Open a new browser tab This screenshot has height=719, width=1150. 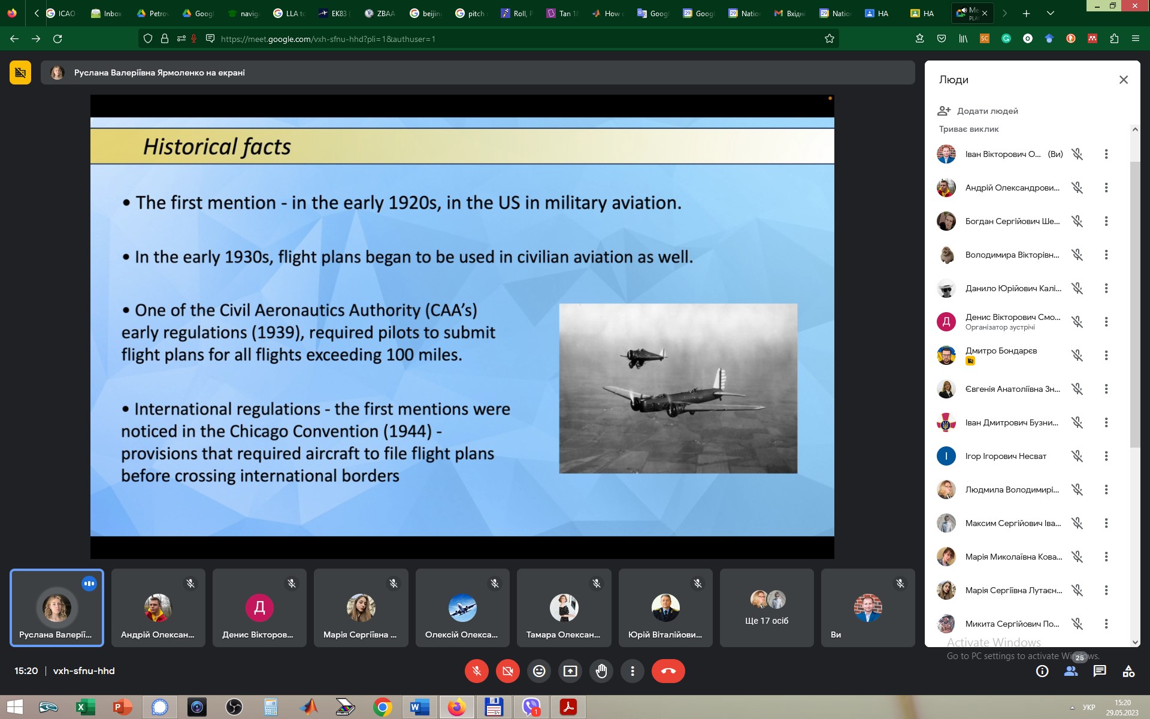(1026, 13)
